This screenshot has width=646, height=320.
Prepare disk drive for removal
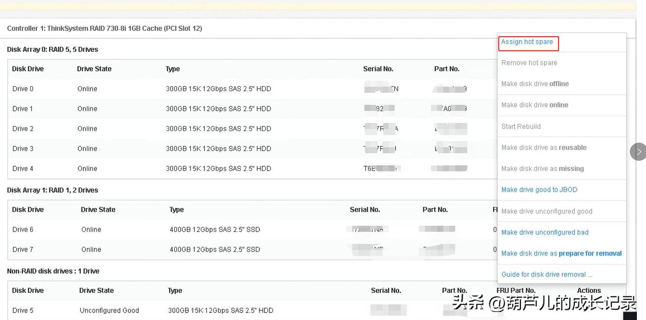tap(561, 253)
